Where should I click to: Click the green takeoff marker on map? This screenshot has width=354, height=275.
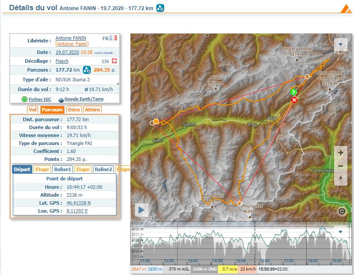point(293,92)
